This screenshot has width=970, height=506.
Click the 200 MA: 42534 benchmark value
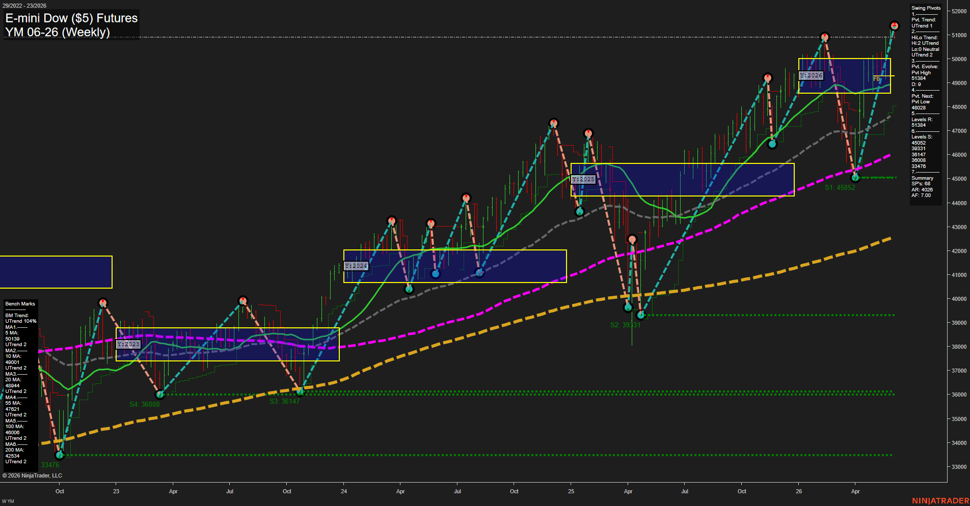pyautogui.click(x=14, y=453)
